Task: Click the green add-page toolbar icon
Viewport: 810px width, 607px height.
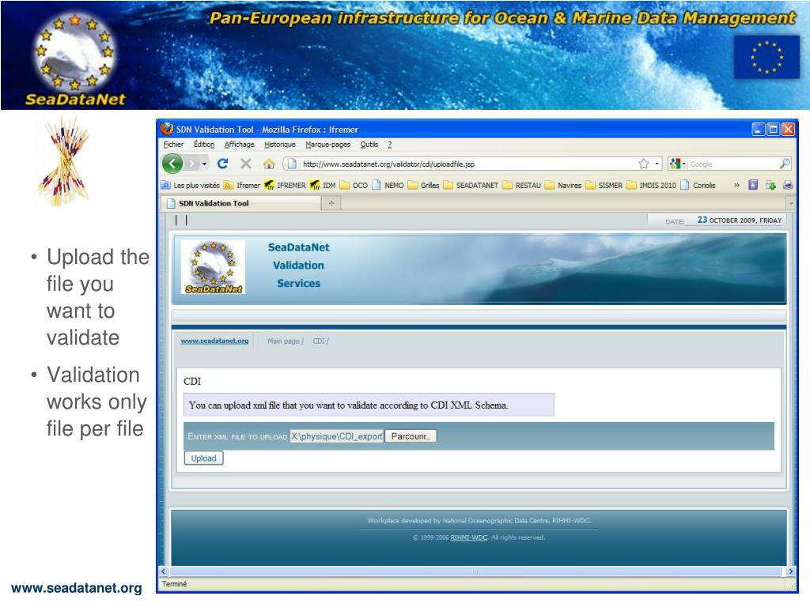Action: 770,185
